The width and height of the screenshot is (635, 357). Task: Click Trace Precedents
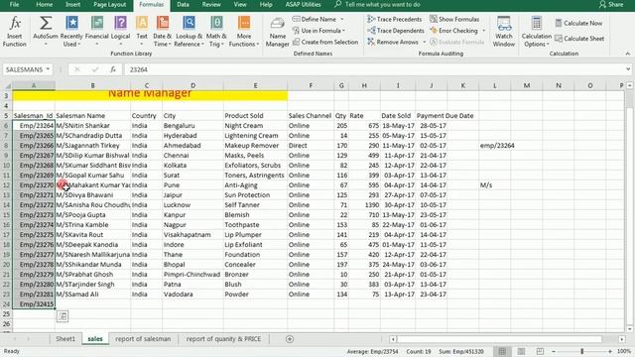(x=395, y=19)
